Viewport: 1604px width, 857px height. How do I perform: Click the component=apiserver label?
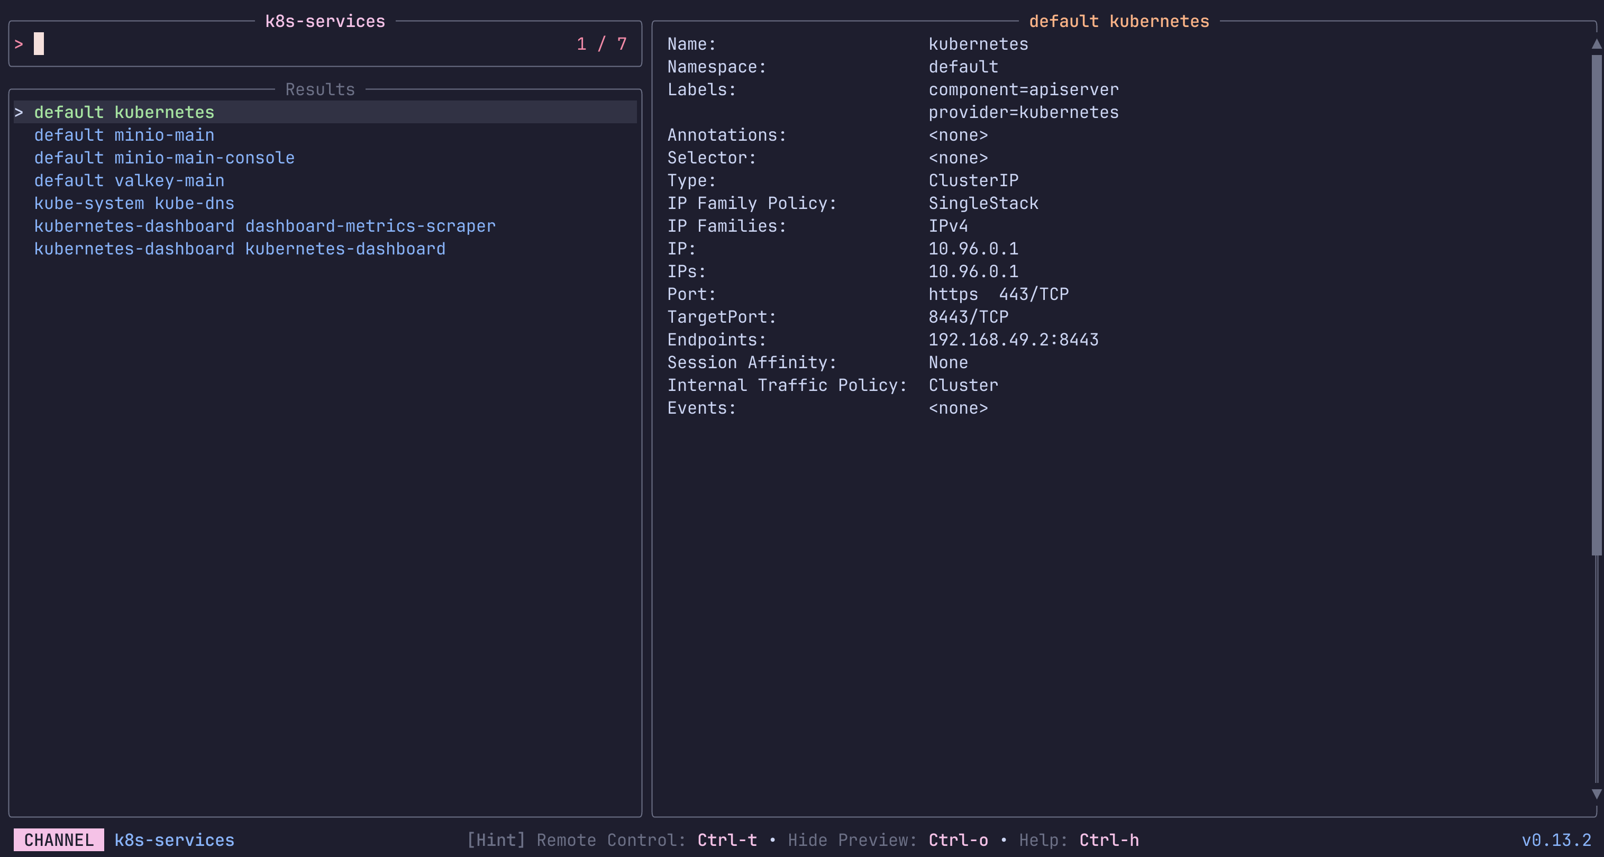coord(1024,90)
